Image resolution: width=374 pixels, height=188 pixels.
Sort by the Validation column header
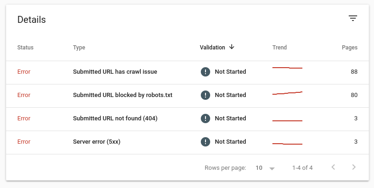[x=212, y=48]
